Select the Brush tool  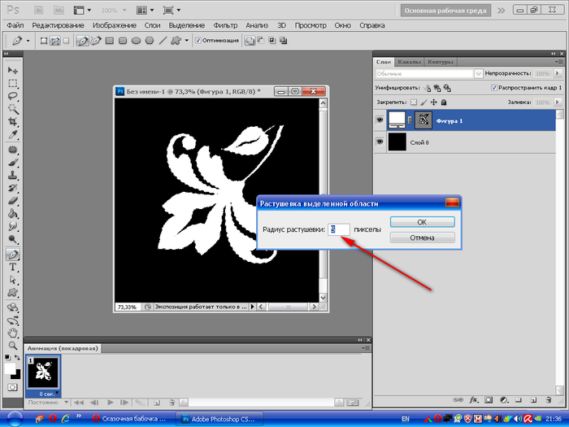pos(13,163)
